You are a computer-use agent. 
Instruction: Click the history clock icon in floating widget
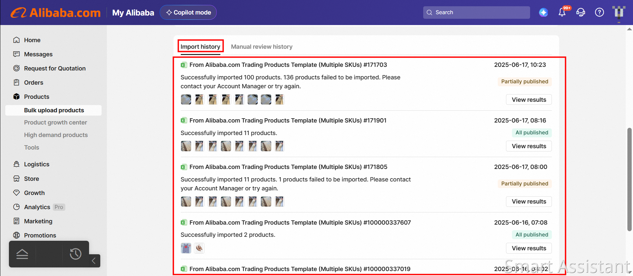click(x=76, y=254)
